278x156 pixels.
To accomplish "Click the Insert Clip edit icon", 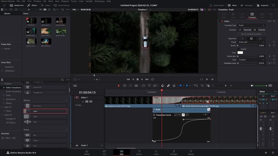I will 143,86.
